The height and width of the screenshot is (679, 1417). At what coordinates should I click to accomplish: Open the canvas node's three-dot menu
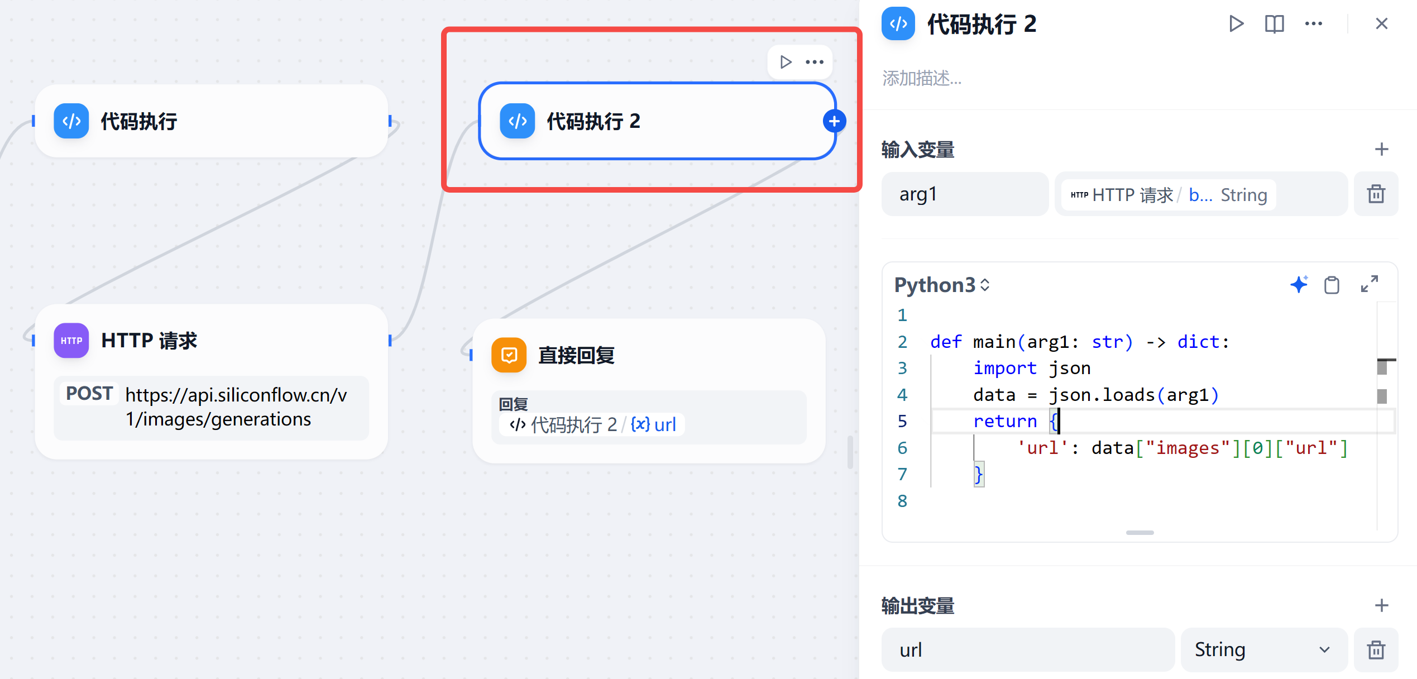[x=815, y=62]
